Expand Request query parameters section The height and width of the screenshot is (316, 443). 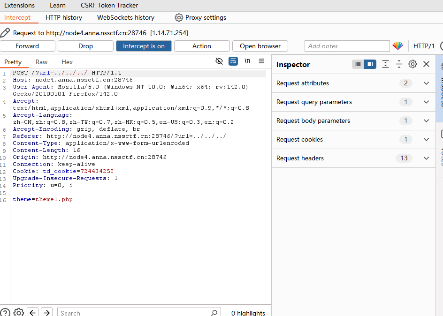point(426,102)
